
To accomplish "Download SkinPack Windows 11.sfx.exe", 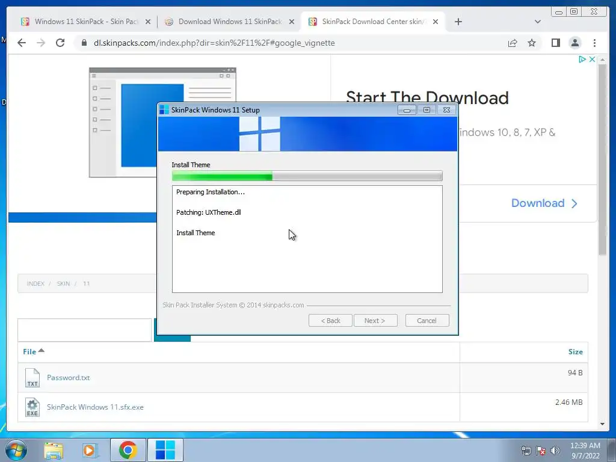I will click(x=95, y=407).
